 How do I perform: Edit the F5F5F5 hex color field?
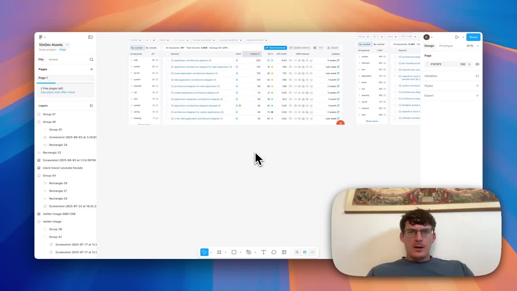[x=436, y=64]
